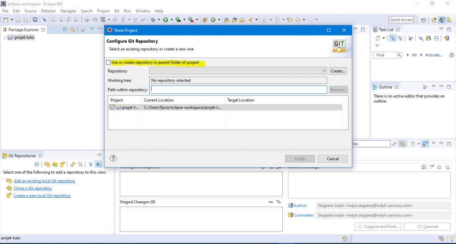Image resolution: width=456 pixels, height=244 pixels.
Task: Click the New toolbar icon
Action: (5, 20)
